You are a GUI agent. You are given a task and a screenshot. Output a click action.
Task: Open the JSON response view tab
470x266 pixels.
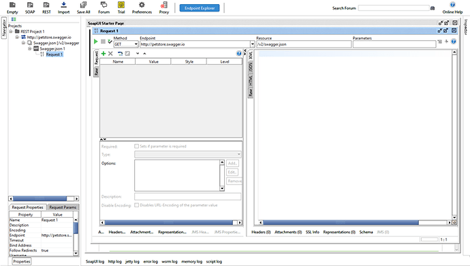tap(251, 67)
